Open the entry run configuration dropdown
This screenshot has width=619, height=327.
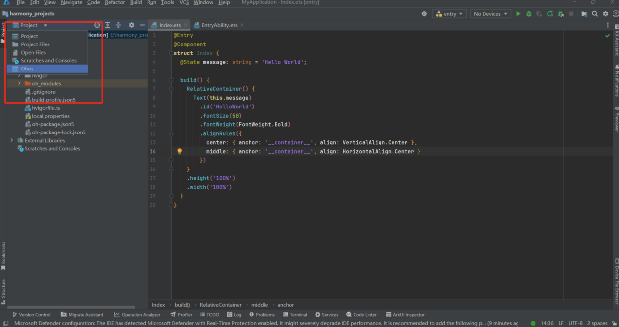click(x=449, y=14)
